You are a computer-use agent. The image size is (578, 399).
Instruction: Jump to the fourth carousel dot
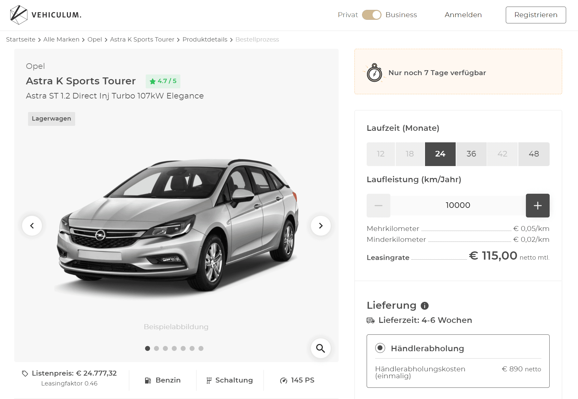click(174, 349)
